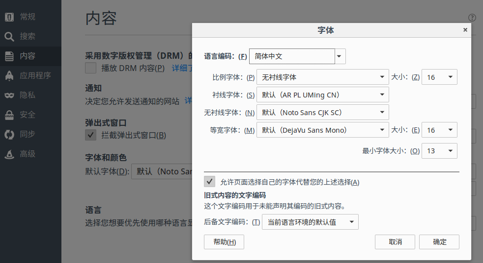
Task: Open the 语言编码 简体中文 dropdown
Action: [297, 56]
